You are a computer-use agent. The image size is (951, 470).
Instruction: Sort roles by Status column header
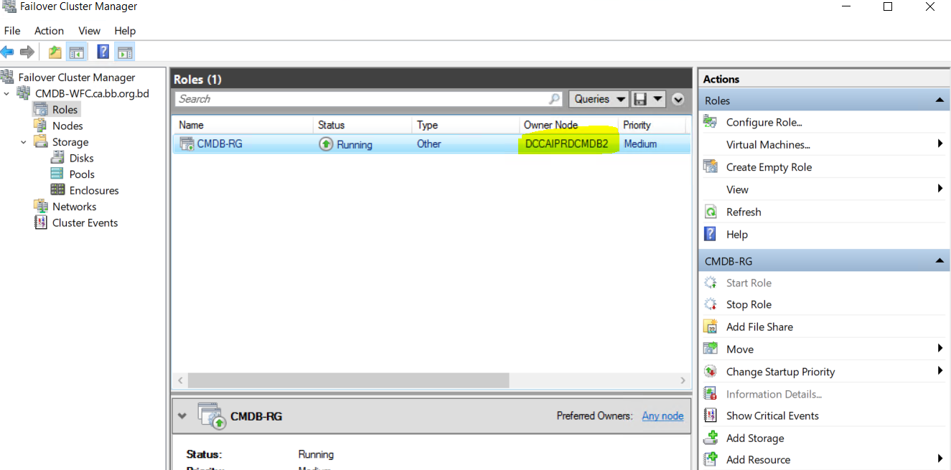point(362,125)
